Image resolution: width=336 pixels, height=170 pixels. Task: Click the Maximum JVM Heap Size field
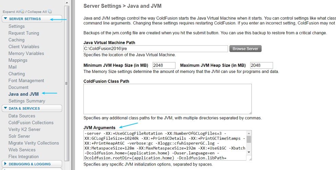(x=261, y=65)
